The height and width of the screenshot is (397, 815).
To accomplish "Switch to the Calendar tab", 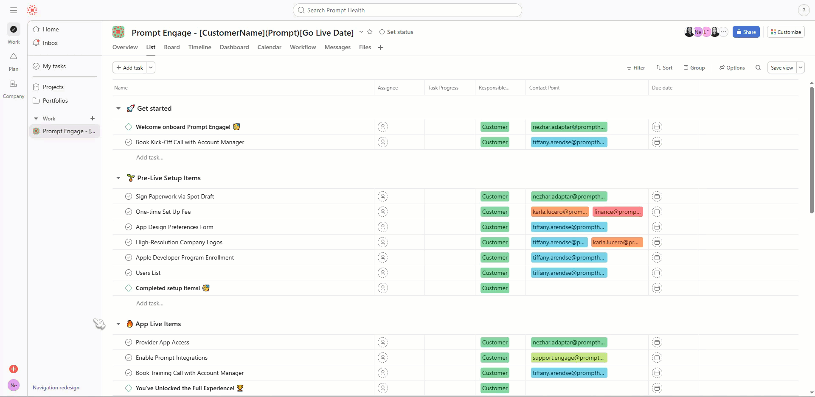I will (270, 47).
